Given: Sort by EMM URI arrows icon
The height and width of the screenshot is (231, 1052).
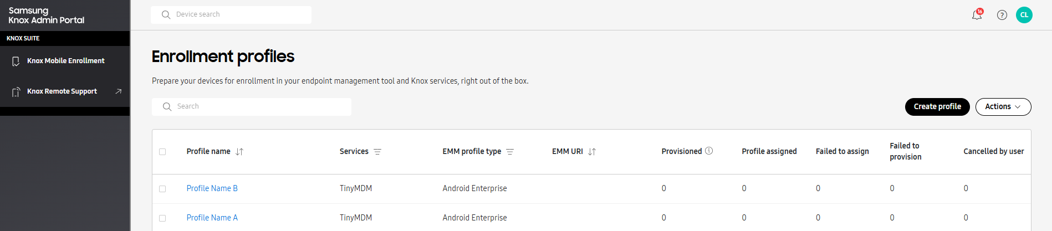Looking at the screenshot, I should [x=592, y=152].
